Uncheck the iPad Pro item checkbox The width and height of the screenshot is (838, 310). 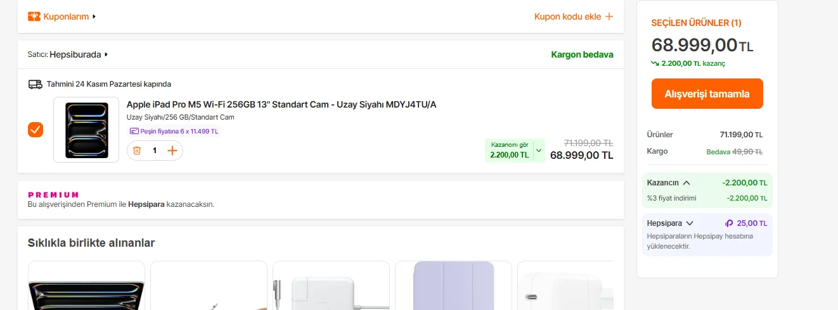(35, 130)
